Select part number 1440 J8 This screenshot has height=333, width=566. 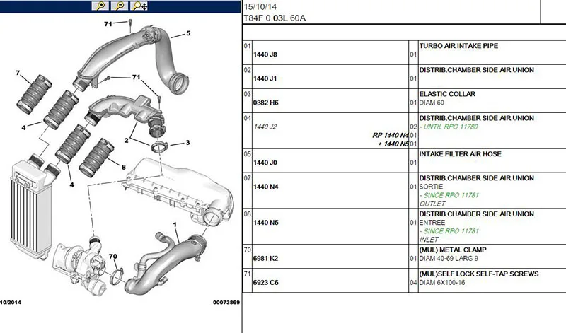265,54
